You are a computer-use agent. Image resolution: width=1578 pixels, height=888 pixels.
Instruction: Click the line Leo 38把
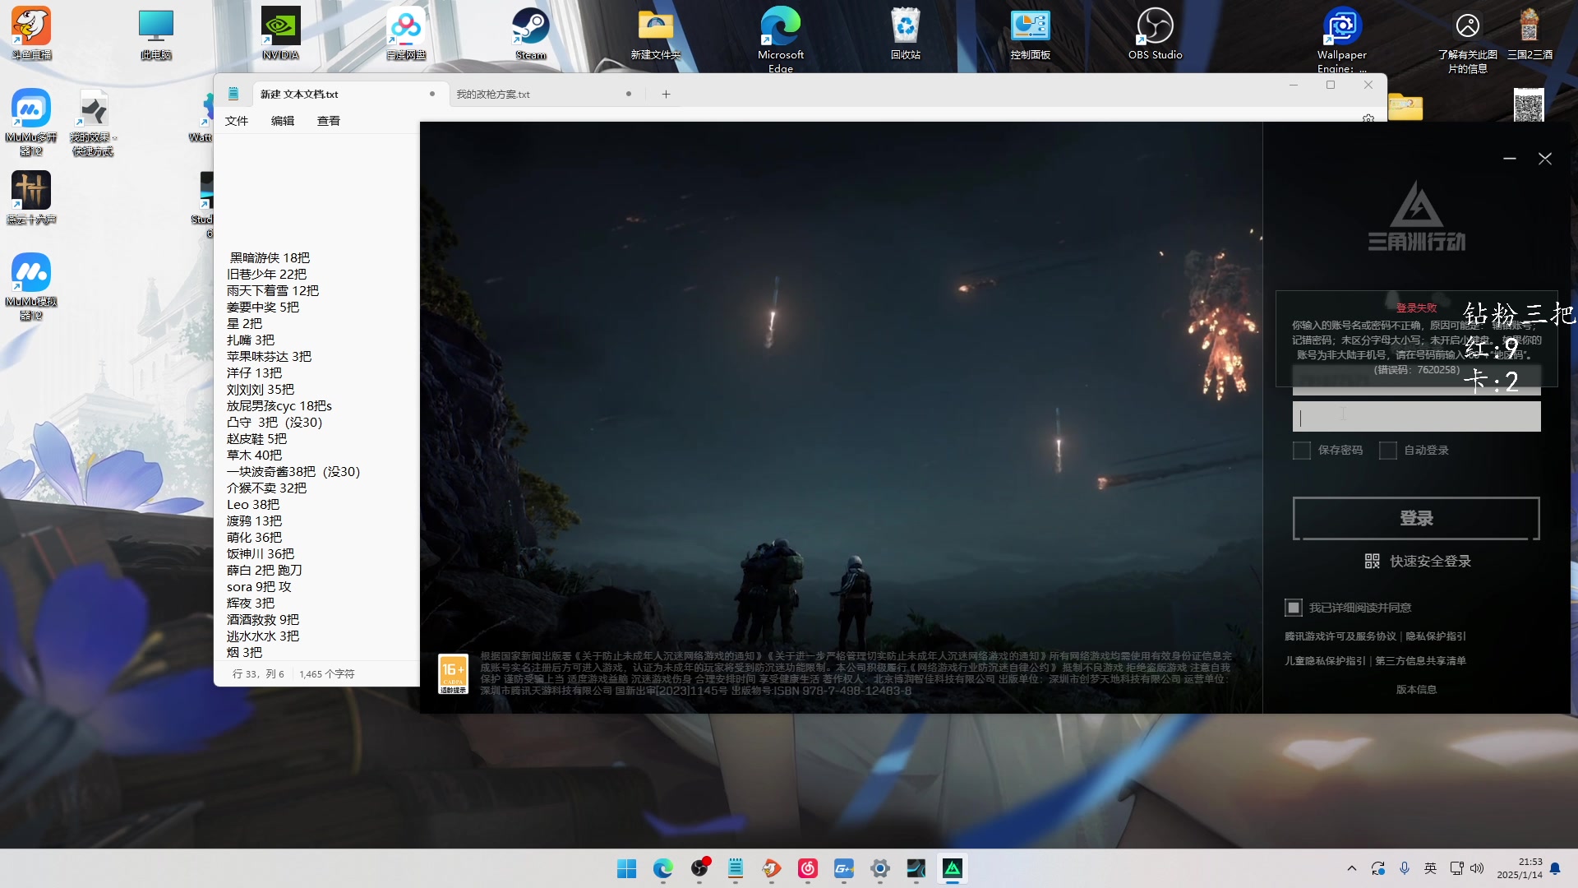tap(253, 505)
